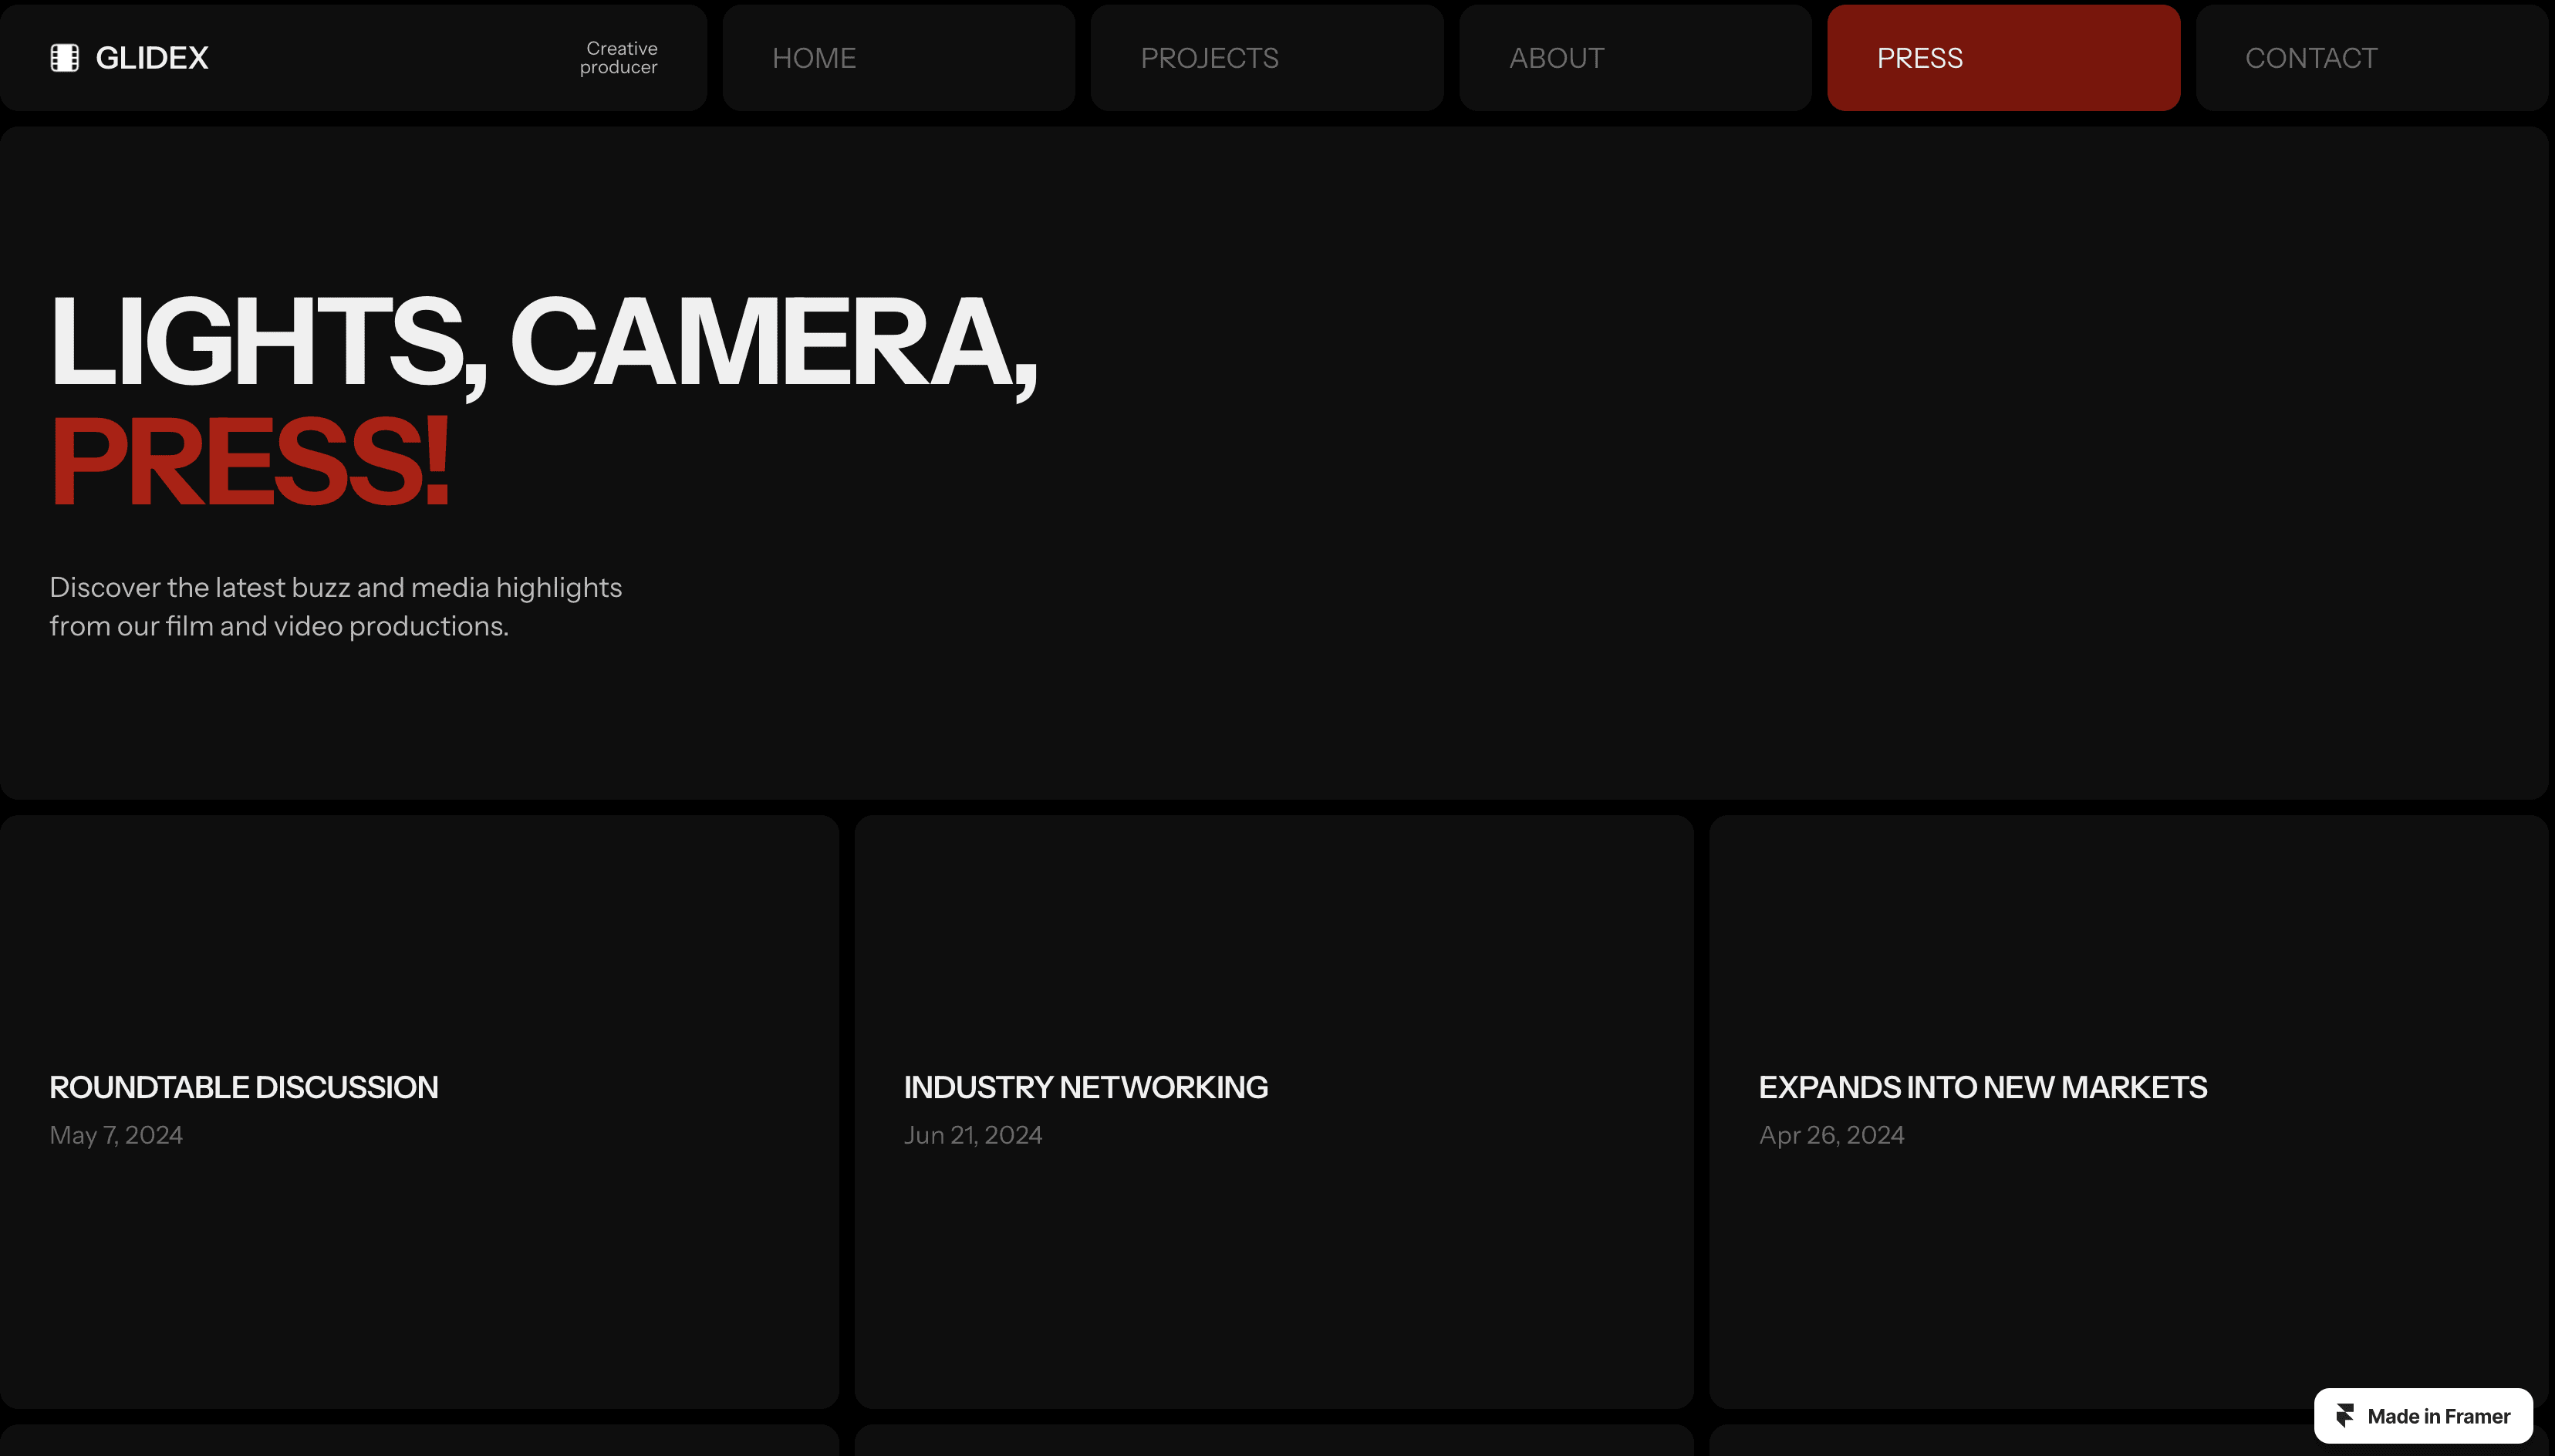Viewport: 2555px width, 1456px height.
Task: Open the ABOUT navigation item
Action: tap(1556, 58)
